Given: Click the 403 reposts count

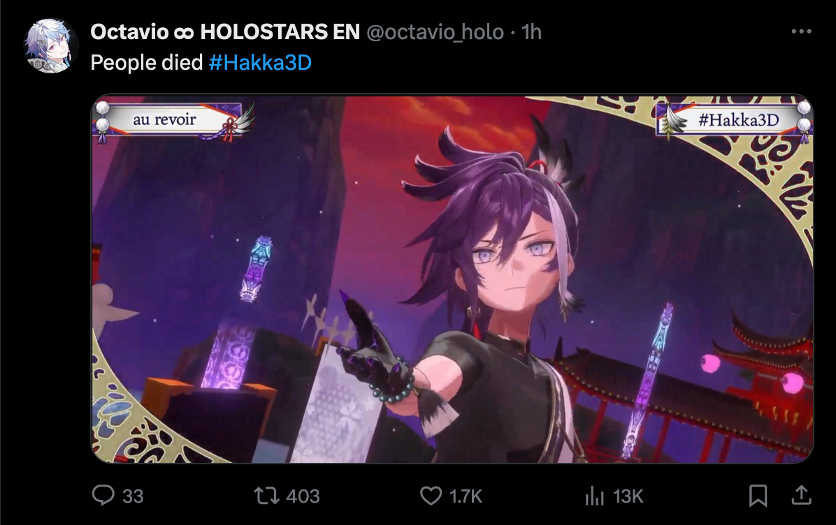Looking at the screenshot, I should tap(303, 496).
